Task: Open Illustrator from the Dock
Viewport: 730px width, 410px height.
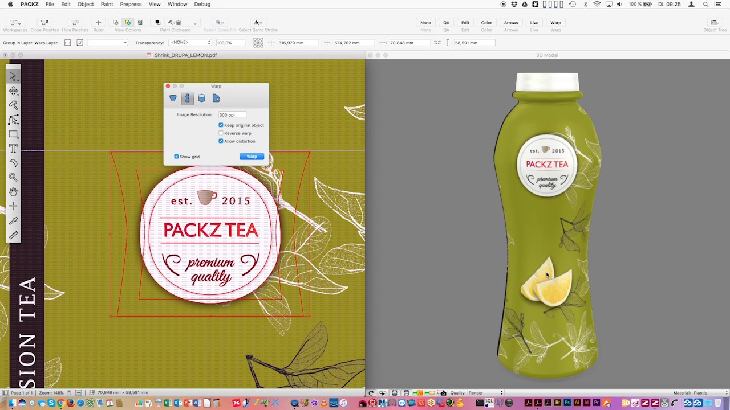Action: 577,403
